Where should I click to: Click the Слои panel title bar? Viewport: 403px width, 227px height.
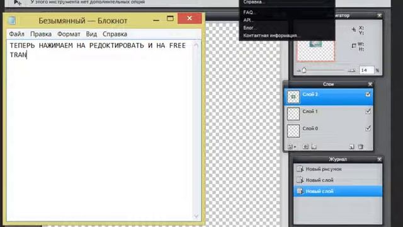328,84
